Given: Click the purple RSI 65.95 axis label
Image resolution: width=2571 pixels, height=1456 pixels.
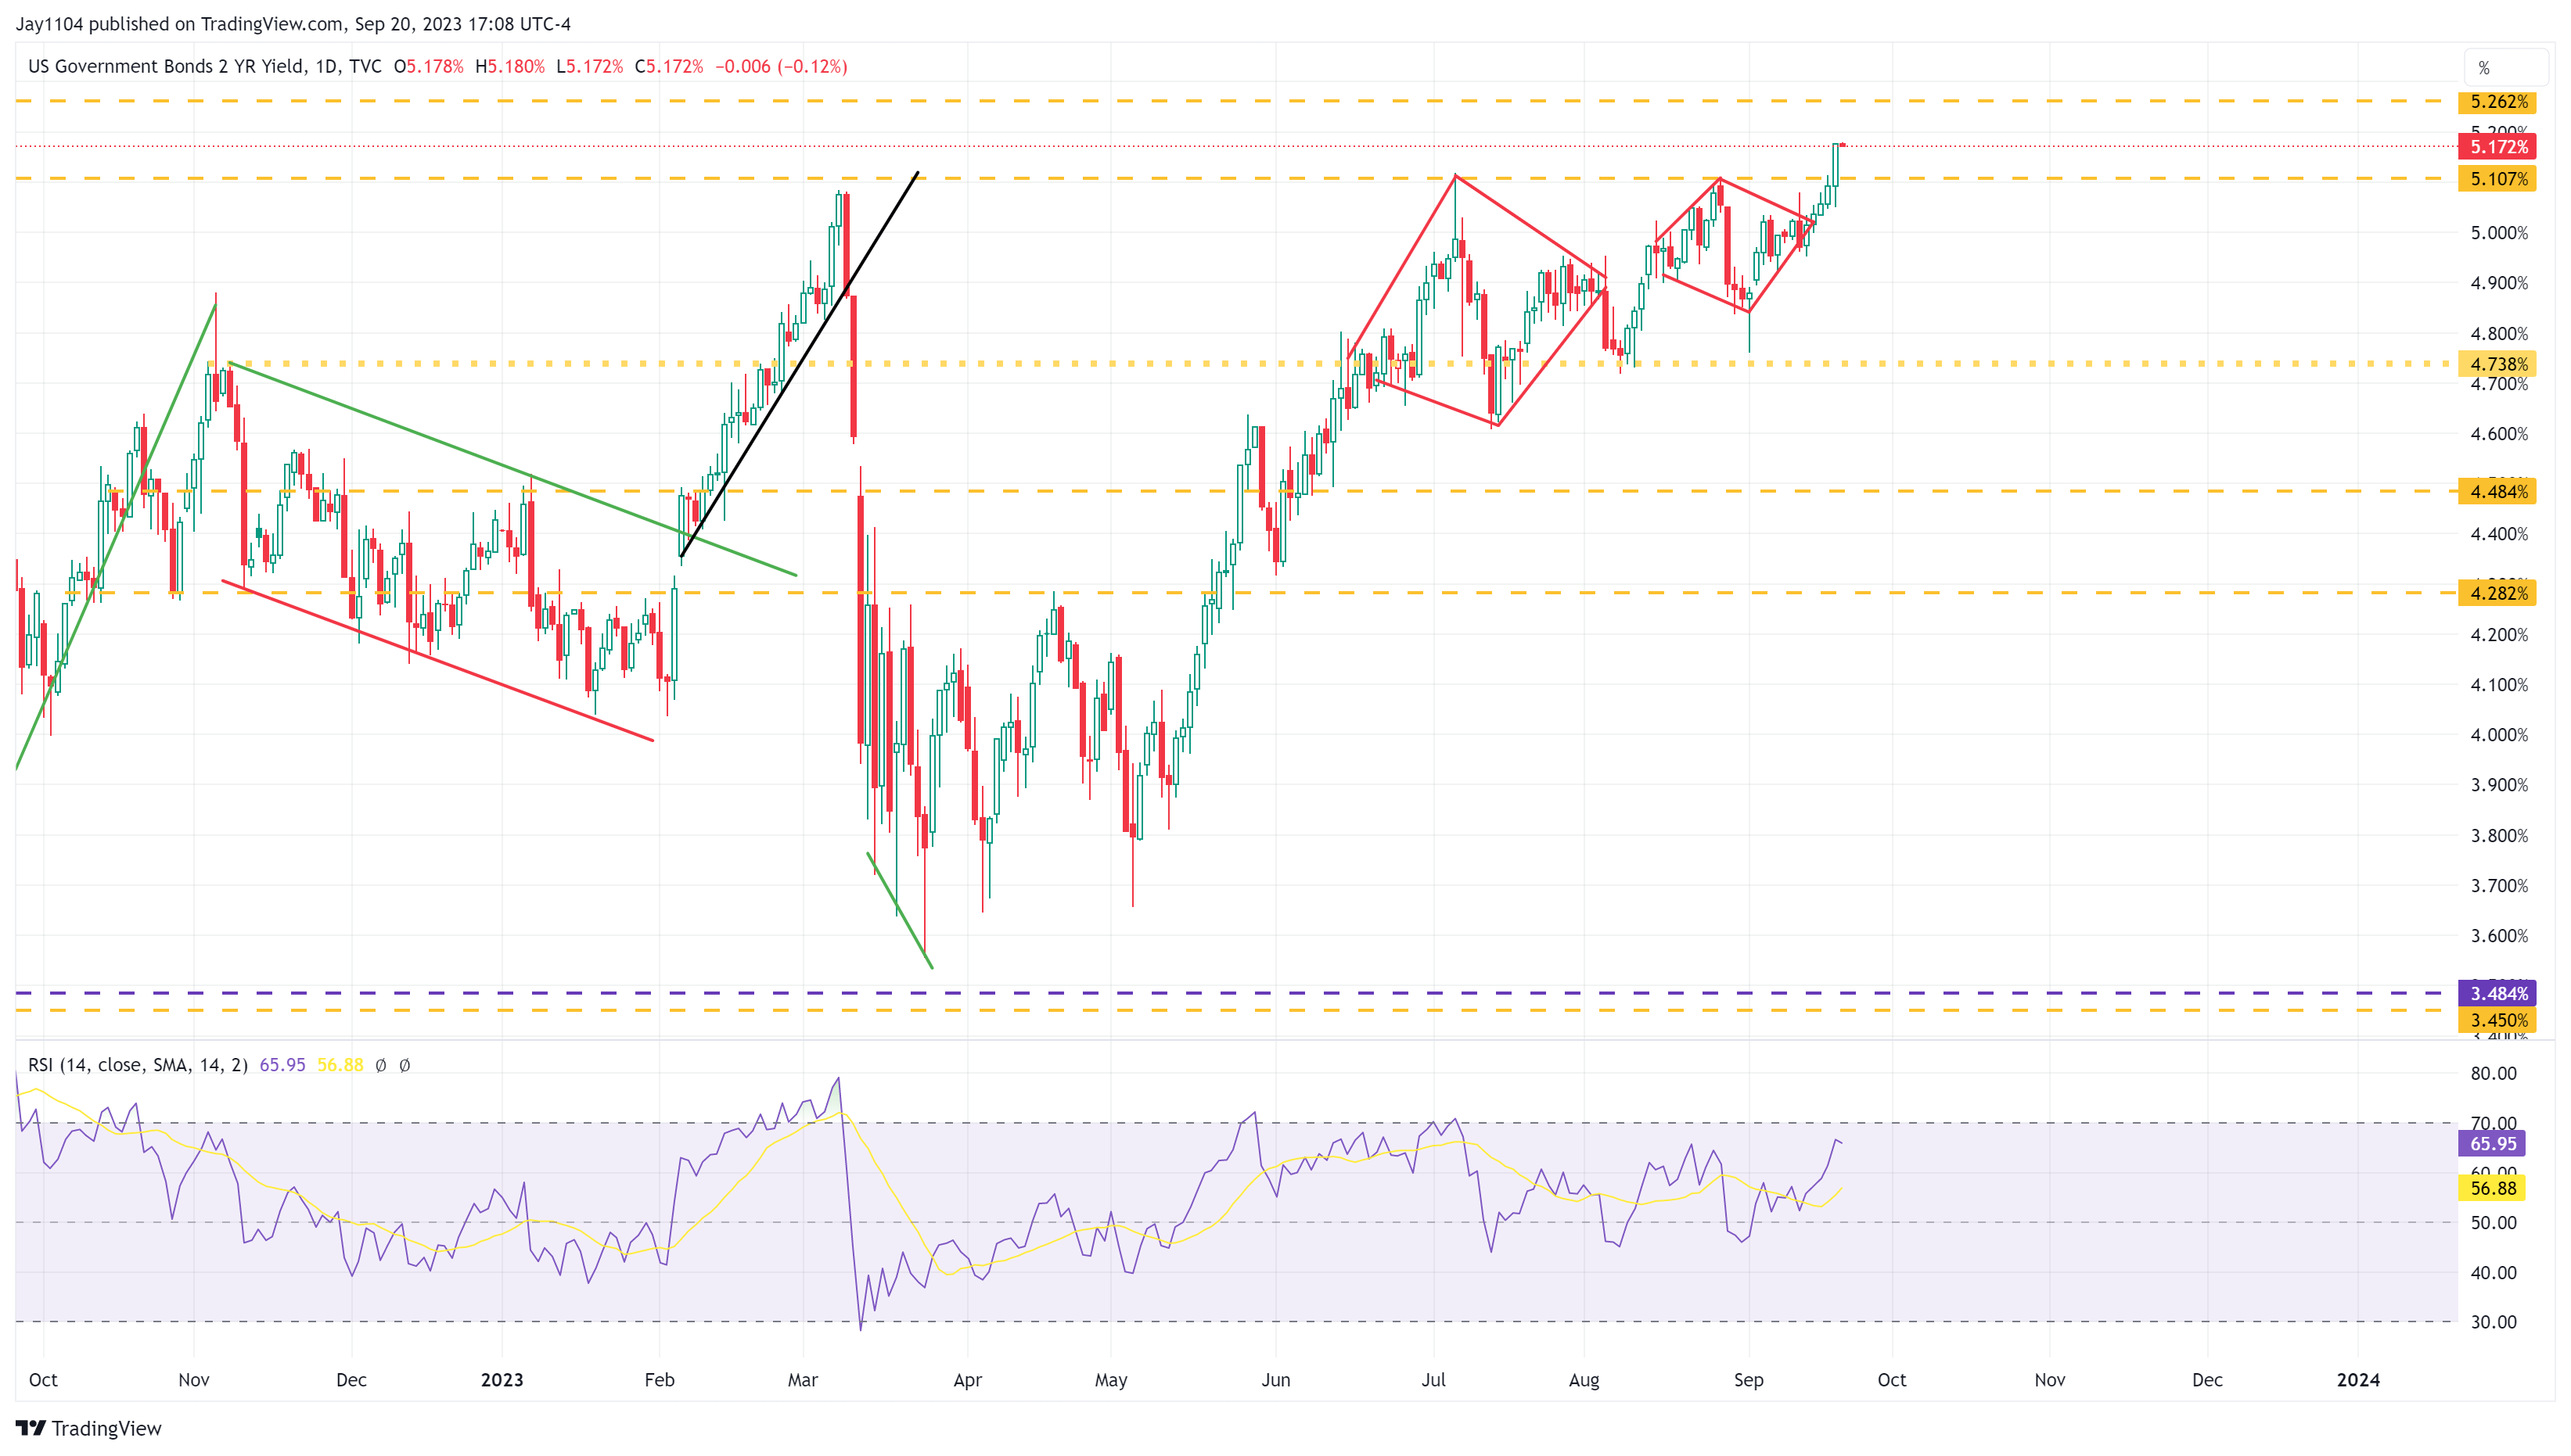Looking at the screenshot, I should point(2492,1144).
